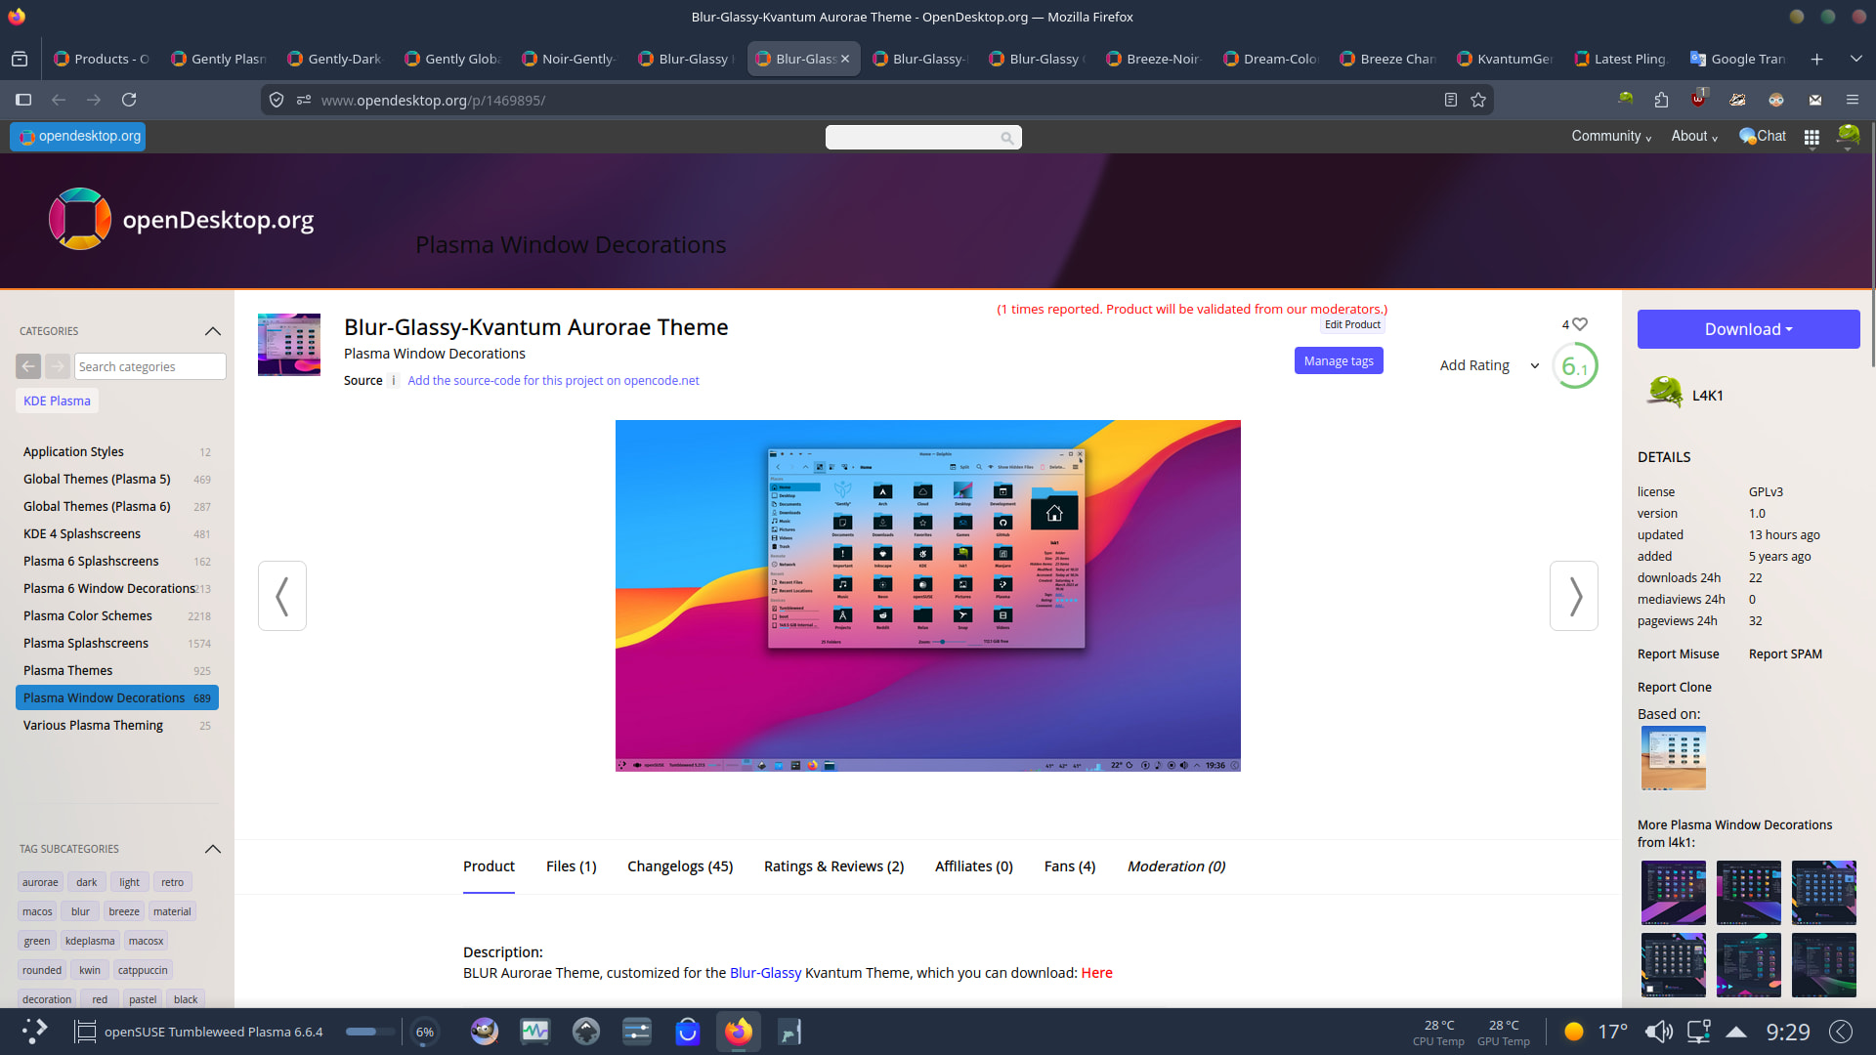Toggle the 'aurorae' tag filter
This screenshot has height=1055, width=1876.
[x=40, y=882]
